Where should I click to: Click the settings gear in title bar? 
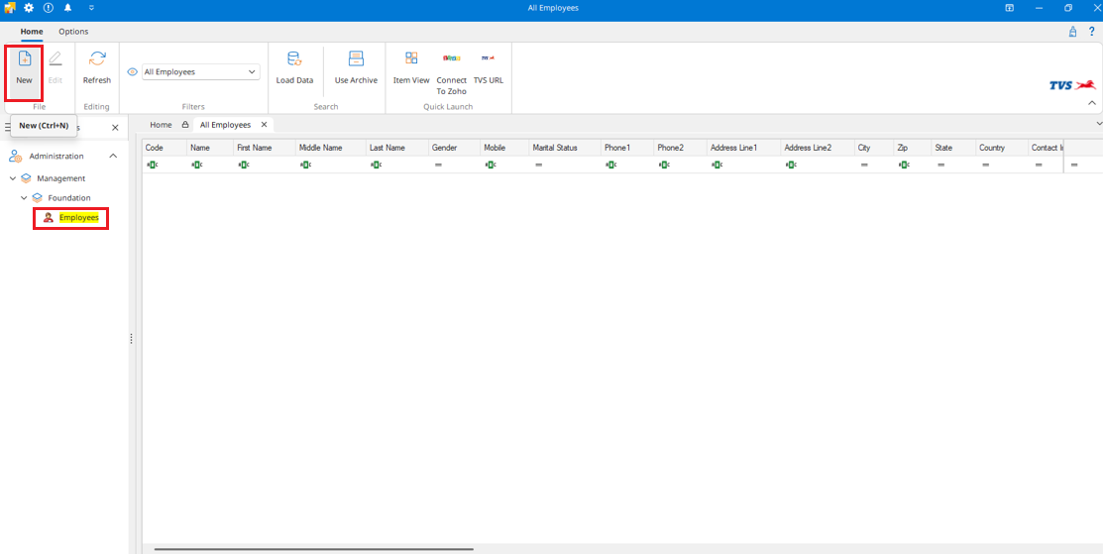29,8
